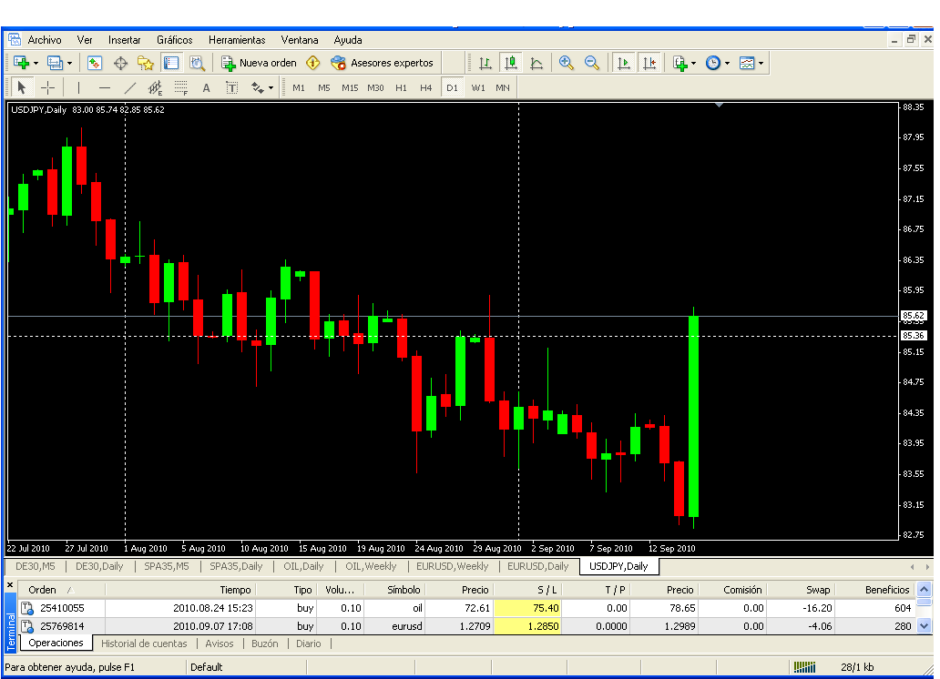Zoom in on the chart
The height and width of the screenshot is (679, 940).
pos(566,63)
